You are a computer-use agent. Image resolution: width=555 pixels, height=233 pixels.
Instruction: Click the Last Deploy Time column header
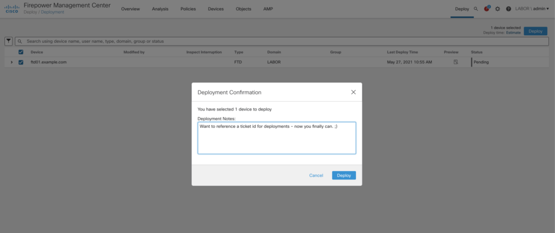click(x=403, y=52)
